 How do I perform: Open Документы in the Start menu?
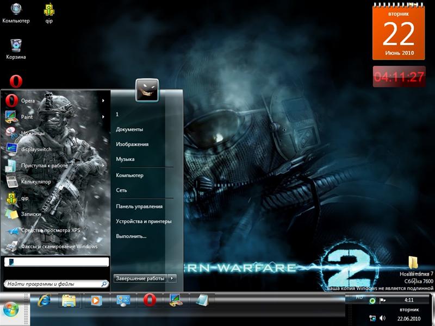(x=129, y=129)
